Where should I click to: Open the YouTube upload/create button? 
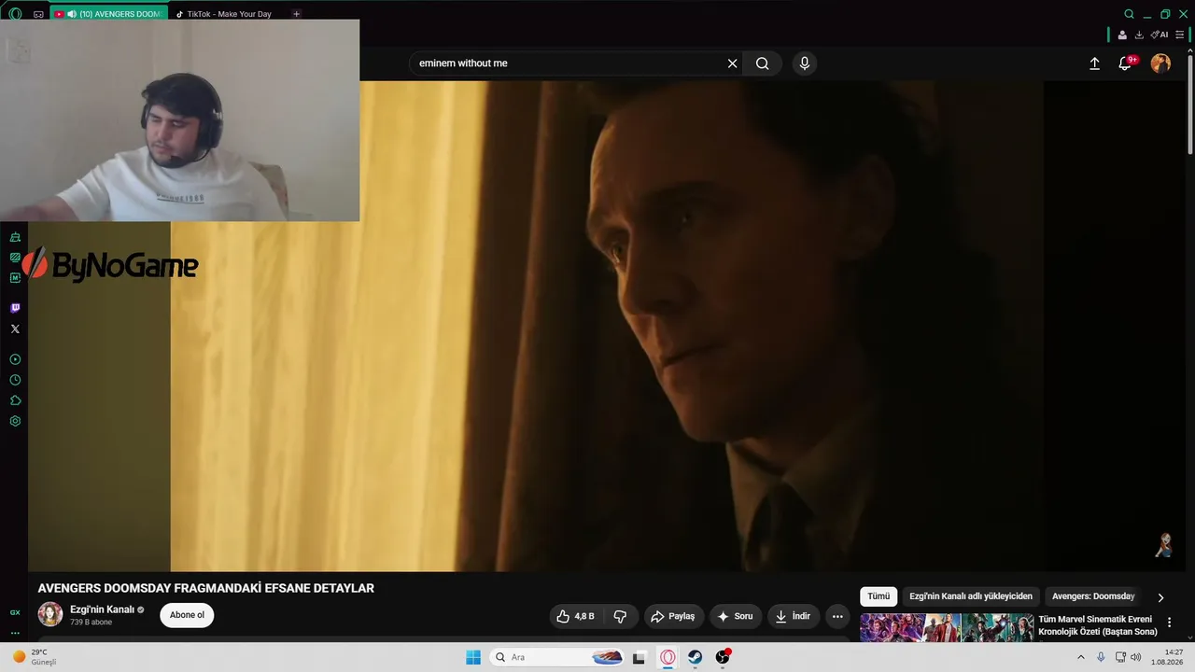tap(1094, 63)
